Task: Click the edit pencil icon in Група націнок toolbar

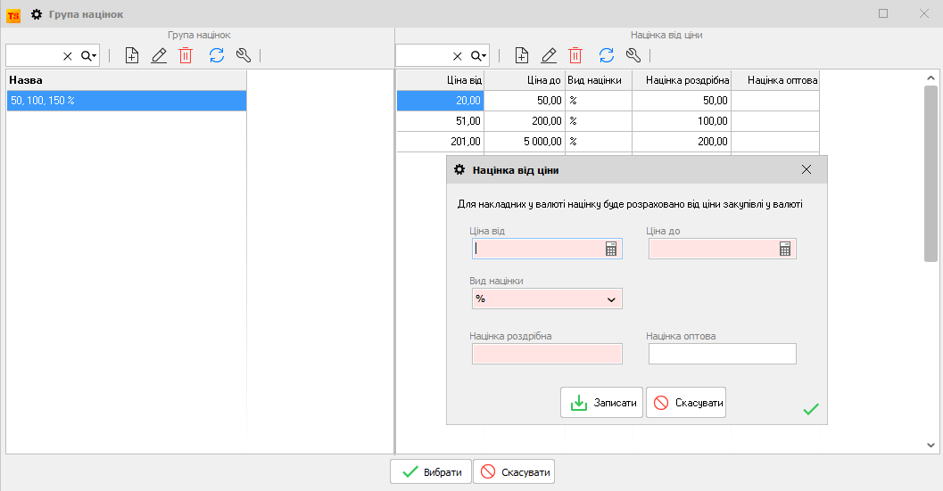Action: [x=159, y=55]
